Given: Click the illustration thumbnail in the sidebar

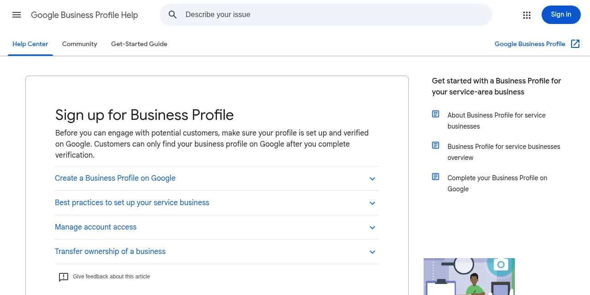Looking at the screenshot, I should click(x=469, y=277).
